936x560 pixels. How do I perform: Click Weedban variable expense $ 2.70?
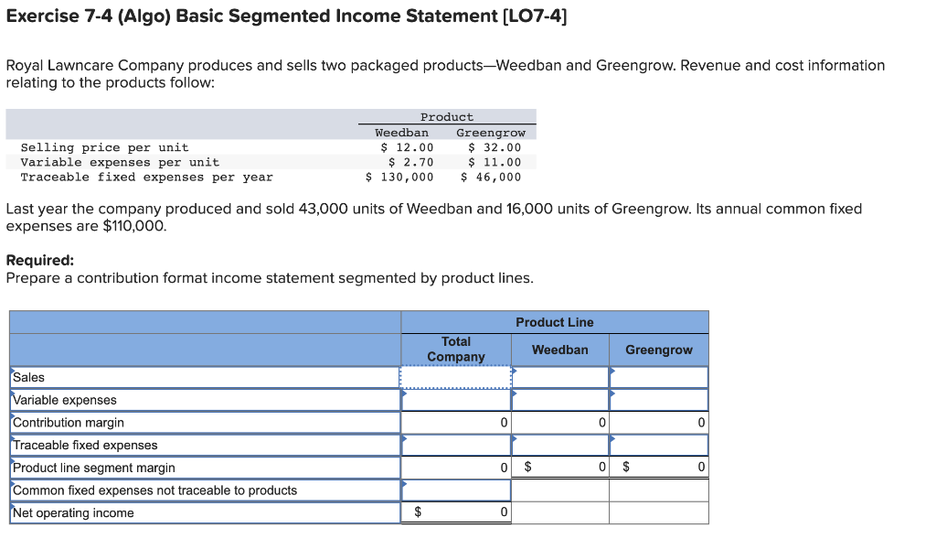point(410,162)
